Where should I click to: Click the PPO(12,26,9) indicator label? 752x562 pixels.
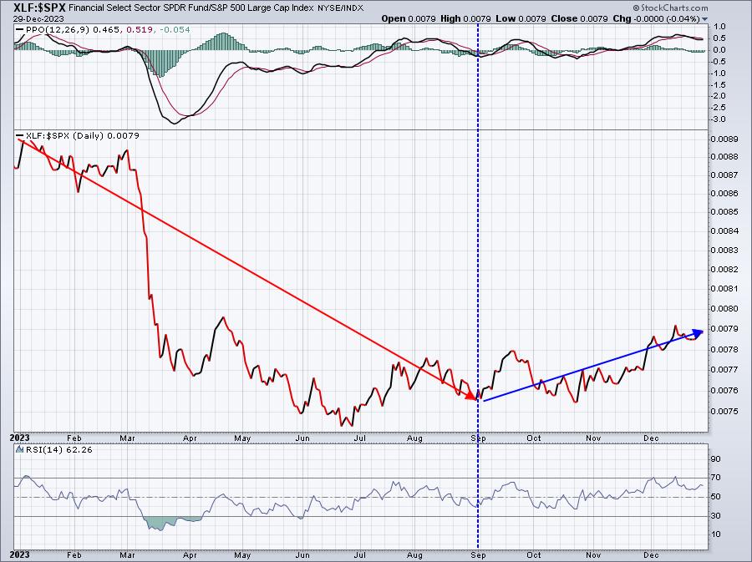coord(57,30)
